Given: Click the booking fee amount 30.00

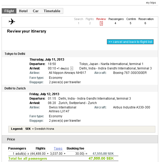Looking at the screenshot, I should (x=79, y=154).
